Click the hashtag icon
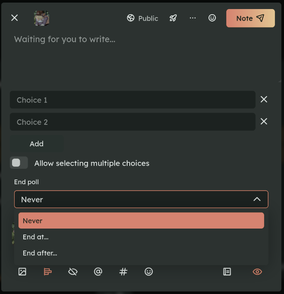284x294 pixels. coord(123,272)
